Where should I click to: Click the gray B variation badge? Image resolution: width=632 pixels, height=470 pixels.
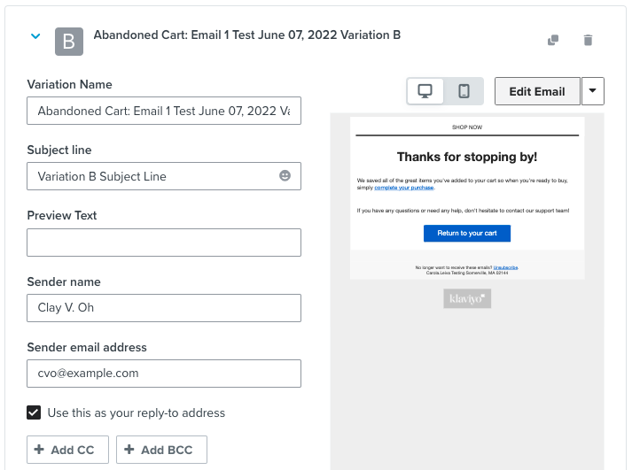tap(69, 41)
